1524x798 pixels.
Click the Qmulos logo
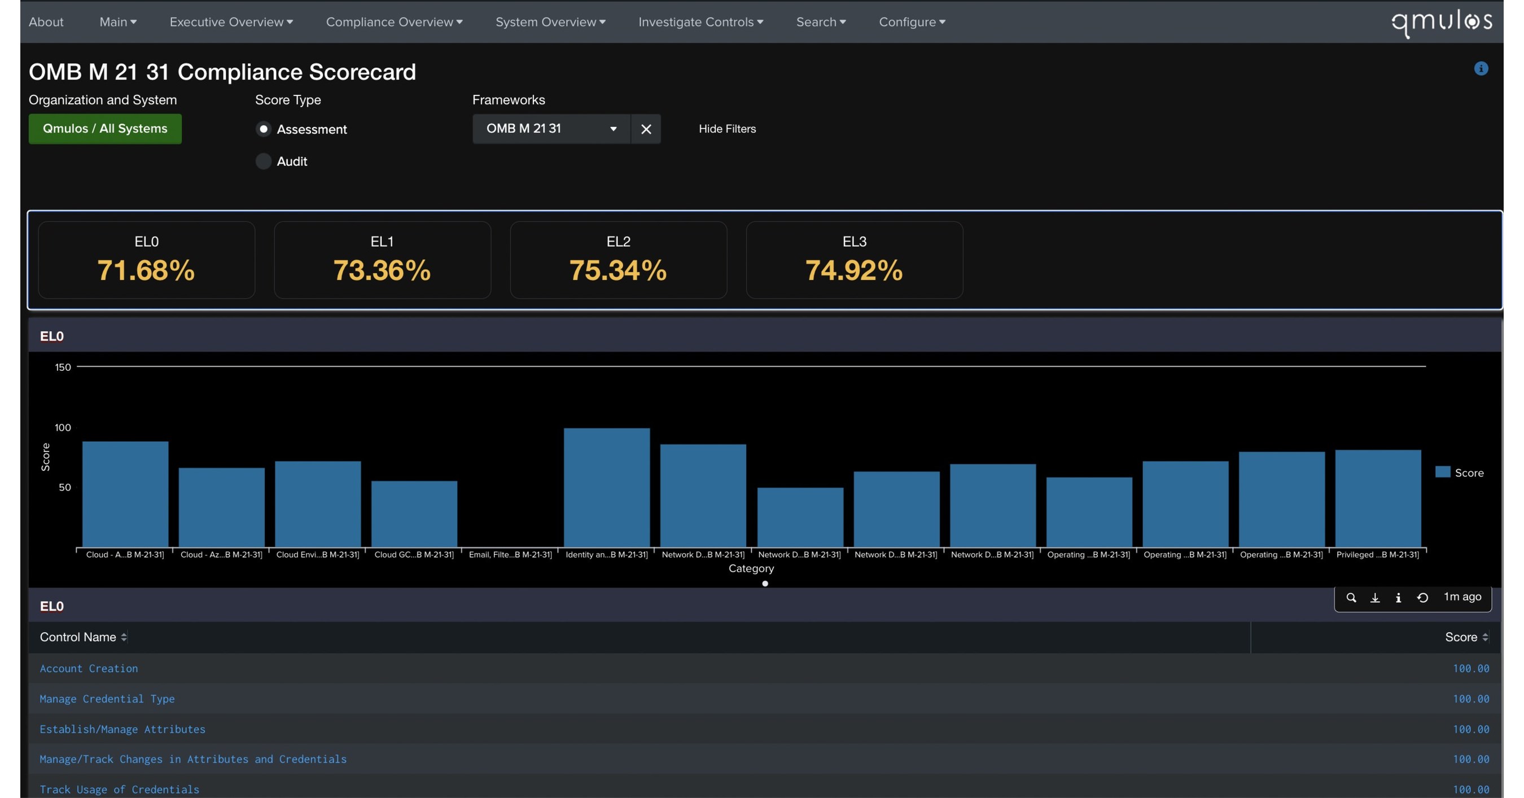pos(1441,23)
